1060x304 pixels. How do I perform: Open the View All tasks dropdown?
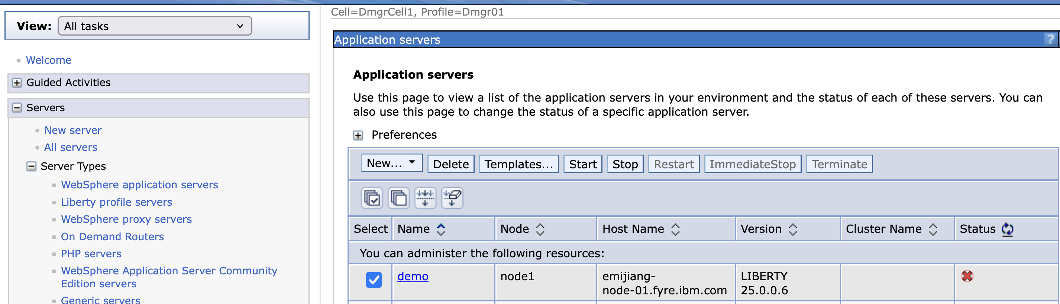(155, 26)
